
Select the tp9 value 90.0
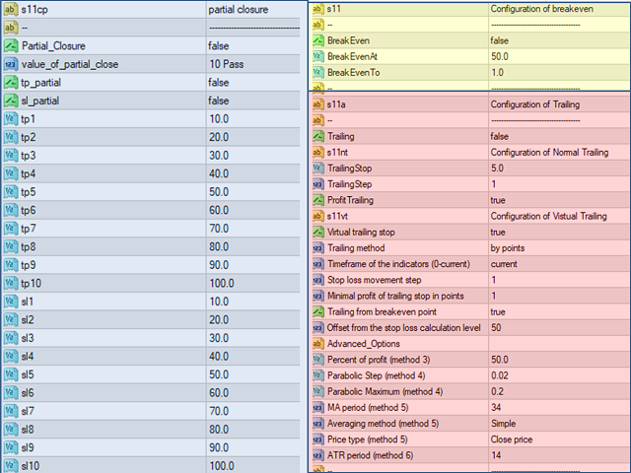pos(219,265)
